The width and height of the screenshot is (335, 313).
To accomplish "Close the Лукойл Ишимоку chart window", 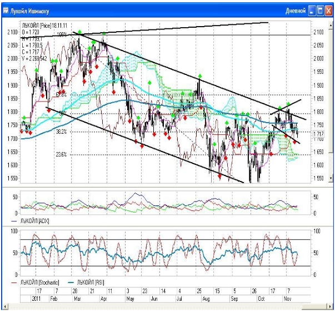I will pos(328,11).
